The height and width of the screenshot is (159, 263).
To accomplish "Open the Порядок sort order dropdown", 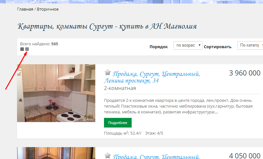I will click(188, 45).
